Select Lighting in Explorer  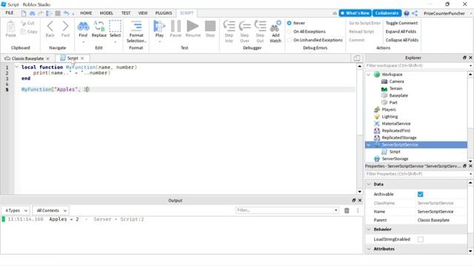pyautogui.click(x=390, y=117)
